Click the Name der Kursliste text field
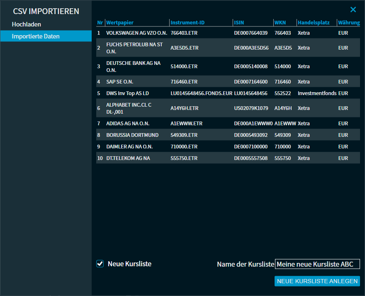 click(x=317, y=264)
